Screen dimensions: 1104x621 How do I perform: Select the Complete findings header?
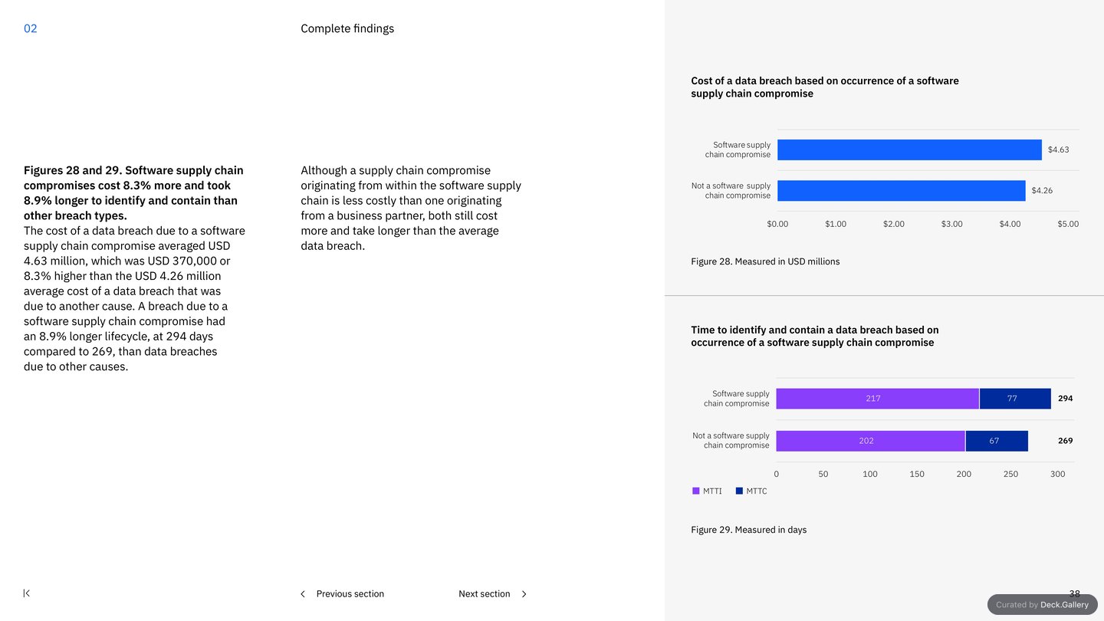(347, 28)
